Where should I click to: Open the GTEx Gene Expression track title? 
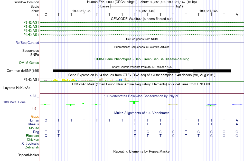[142, 75]
